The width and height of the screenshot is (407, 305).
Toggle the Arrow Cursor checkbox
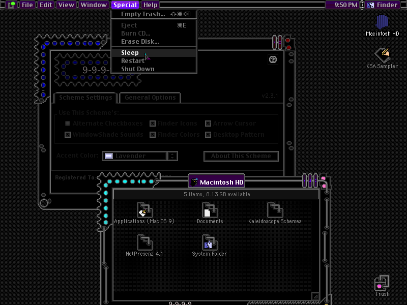(x=208, y=124)
